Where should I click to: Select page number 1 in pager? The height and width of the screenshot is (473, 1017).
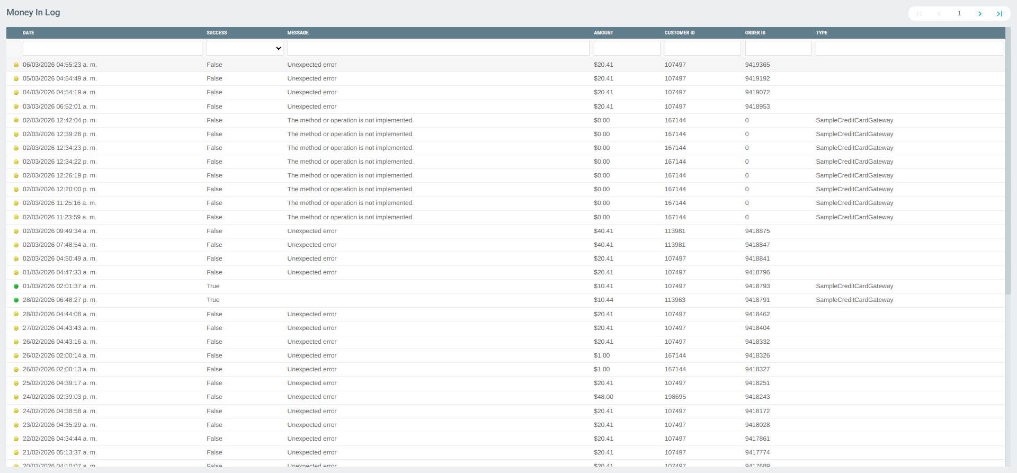(959, 14)
